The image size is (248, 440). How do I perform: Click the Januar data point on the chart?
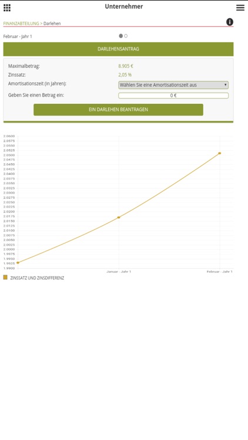point(119,217)
